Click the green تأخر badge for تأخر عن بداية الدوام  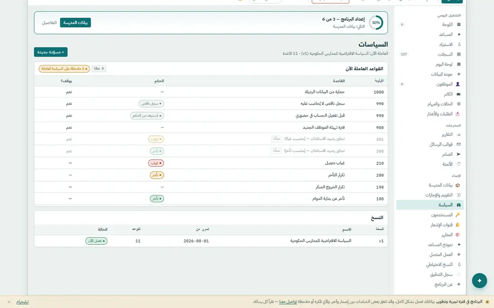pos(157,199)
